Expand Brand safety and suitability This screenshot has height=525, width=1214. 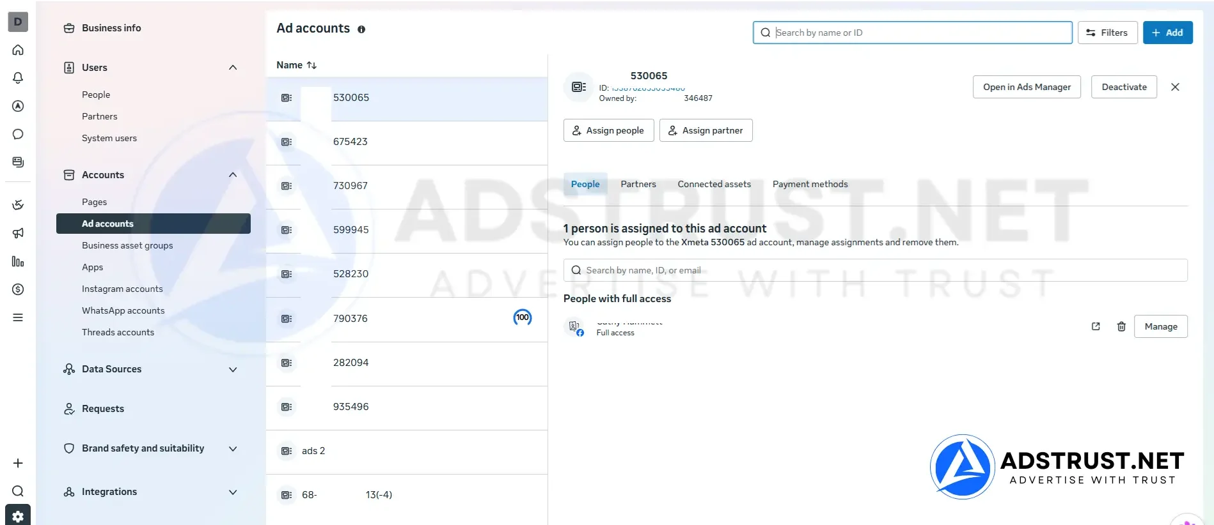coord(233,448)
